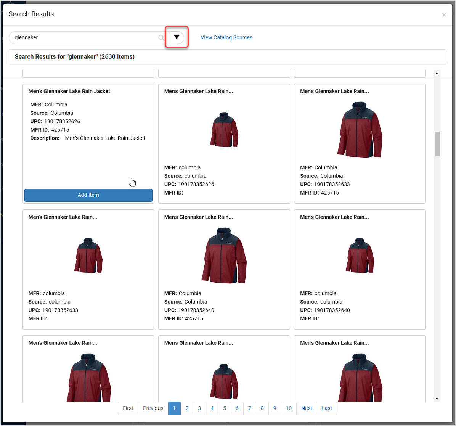Open results page 5
This screenshot has height=426, width=456.
tap(225, 408)
